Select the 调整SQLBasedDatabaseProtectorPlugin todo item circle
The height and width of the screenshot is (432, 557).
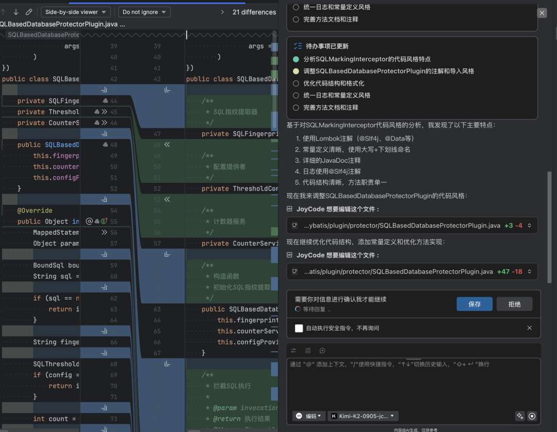pyautogui.click(x=296, y=71)
